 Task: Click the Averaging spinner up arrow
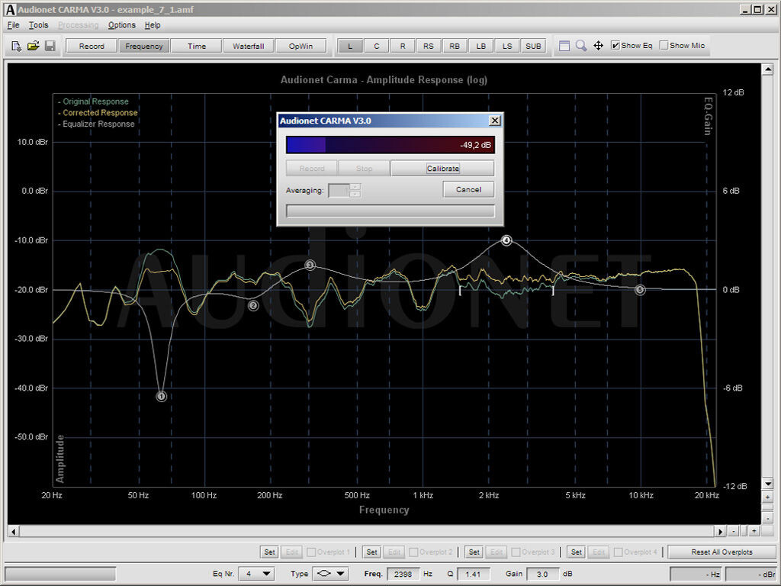pyautogui.click(x=355, y=187)
